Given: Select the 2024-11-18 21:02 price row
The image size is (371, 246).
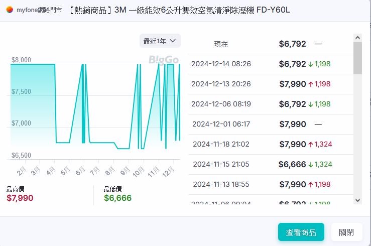Looking at the screenshot, I should pos(271,144).
